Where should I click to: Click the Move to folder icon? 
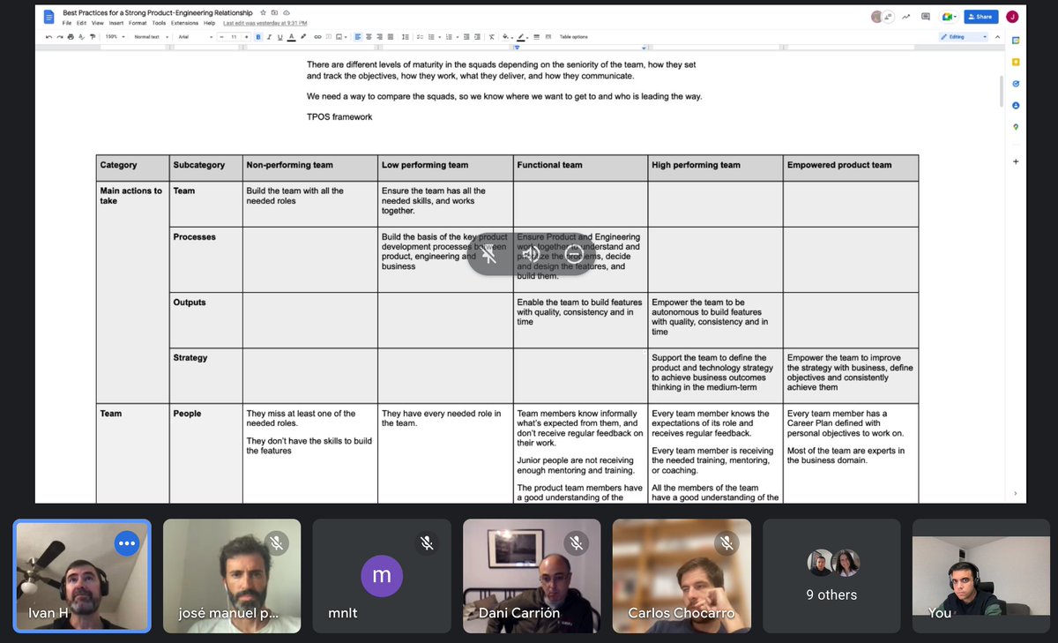coord(274,13)
